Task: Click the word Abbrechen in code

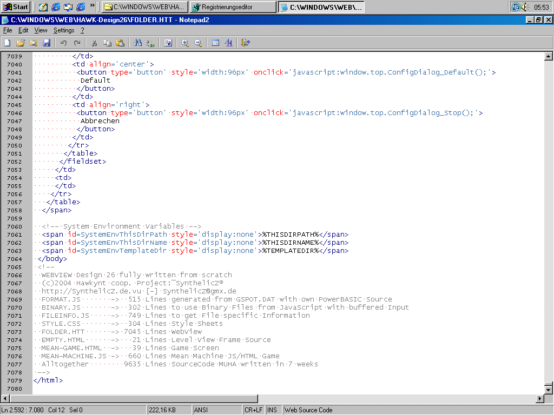Action: click(100, 121)
